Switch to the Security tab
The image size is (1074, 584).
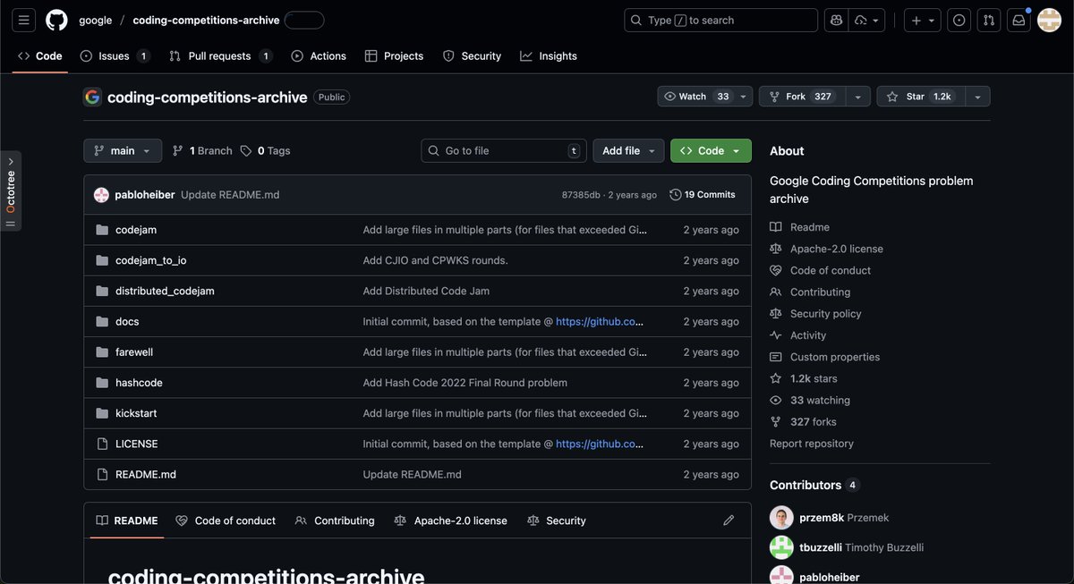[x=472, y=56]
